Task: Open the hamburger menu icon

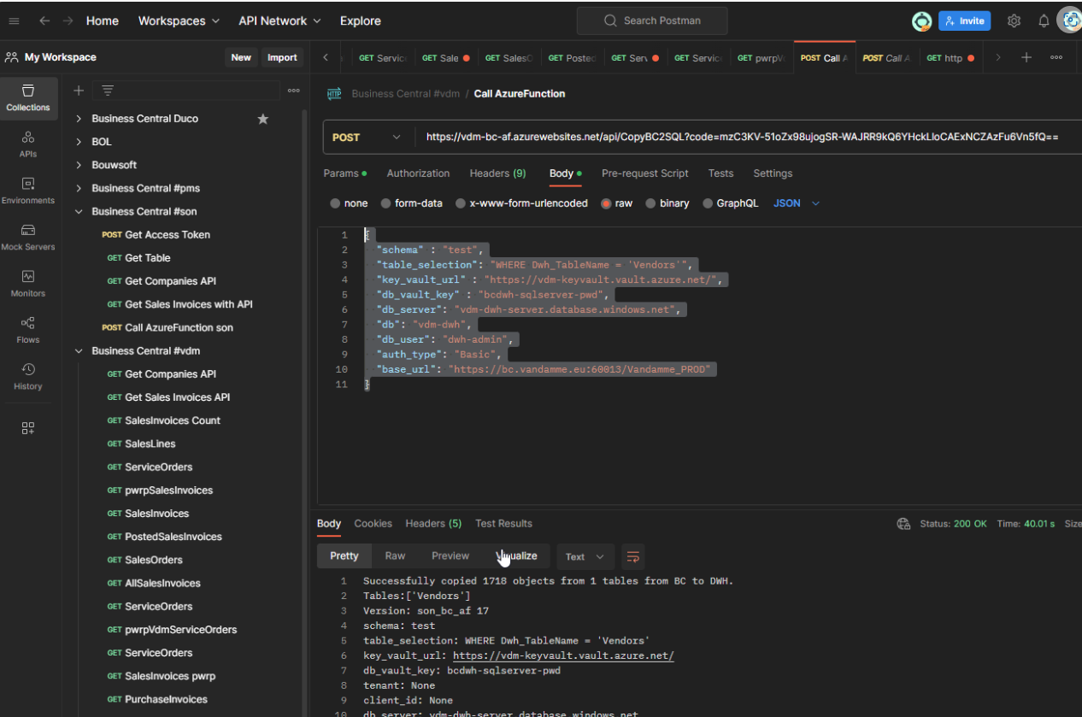Action: click(x=14, y=21)
